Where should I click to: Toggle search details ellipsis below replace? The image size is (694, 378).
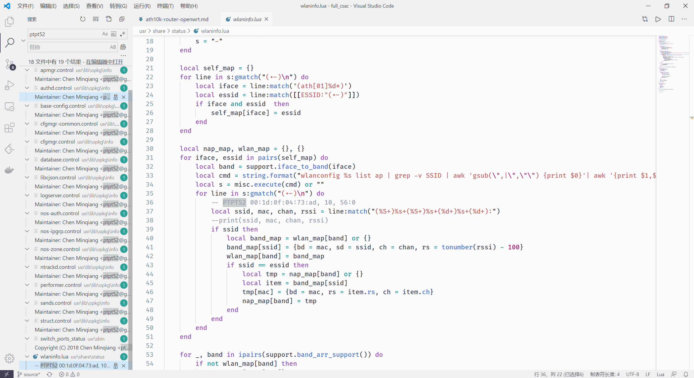123,55
